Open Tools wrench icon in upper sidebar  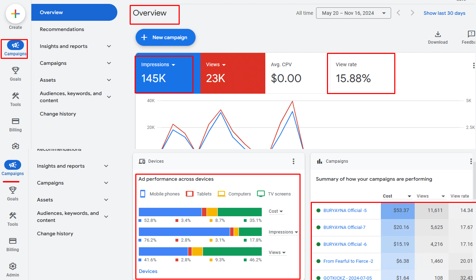pyautogui.click(x=16, y=96)
